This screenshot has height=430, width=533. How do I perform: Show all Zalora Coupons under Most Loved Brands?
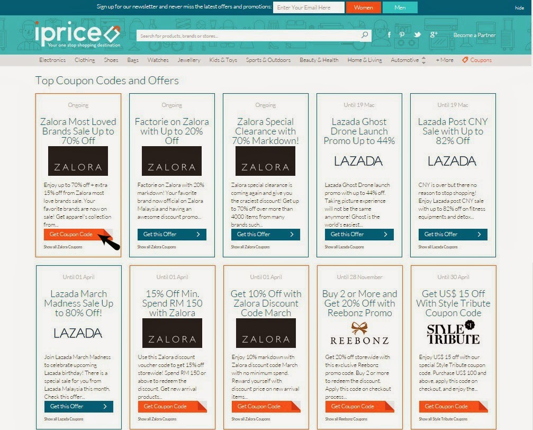point(63,247)
